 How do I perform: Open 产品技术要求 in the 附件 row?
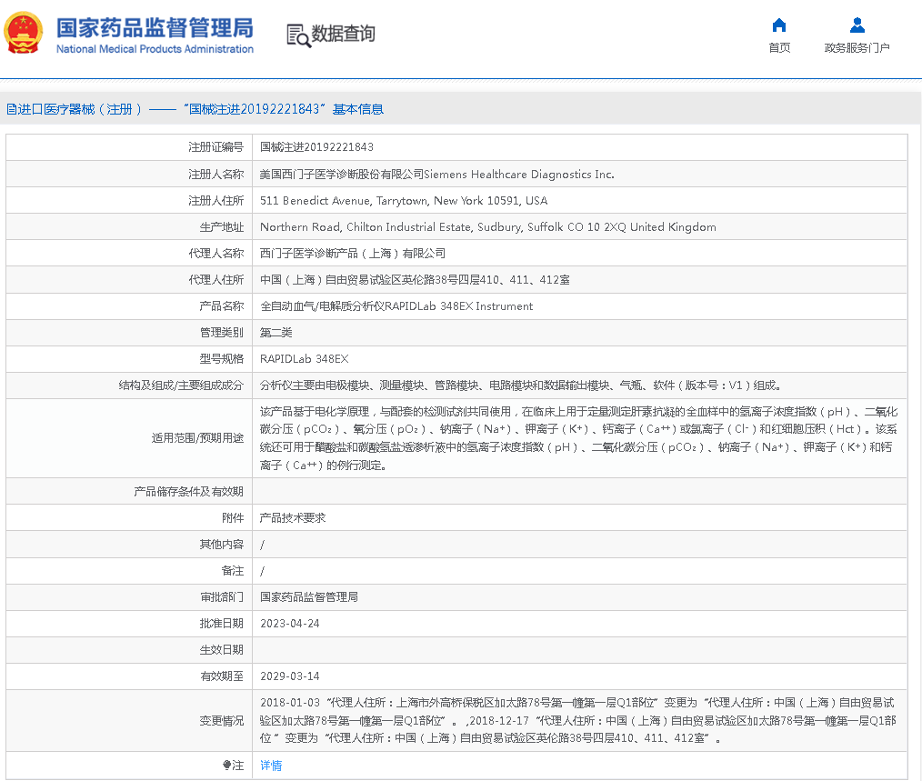pos(293,517)
